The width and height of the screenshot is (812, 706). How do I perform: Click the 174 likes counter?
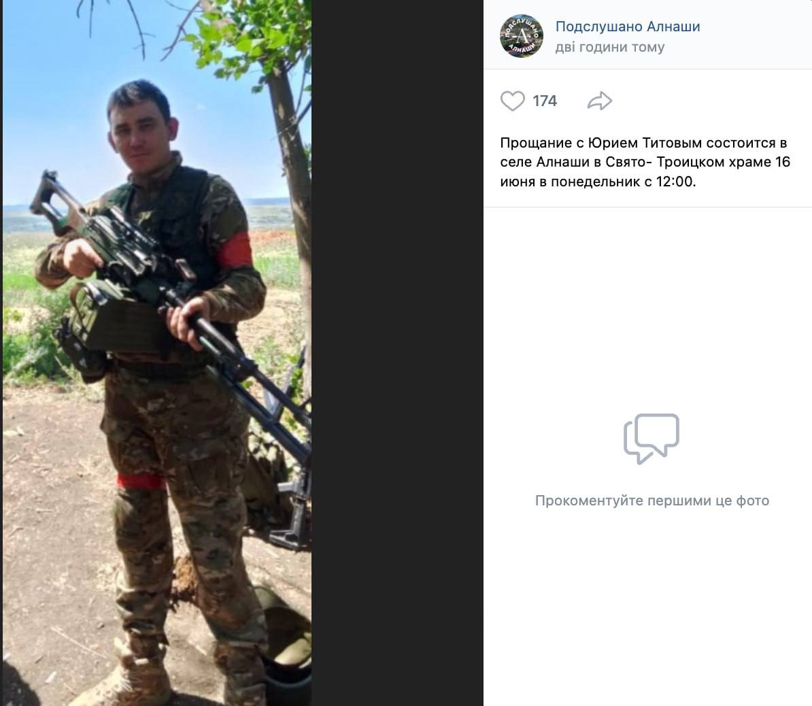[x=545, y=101]
